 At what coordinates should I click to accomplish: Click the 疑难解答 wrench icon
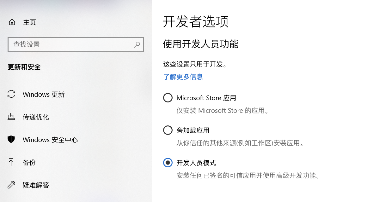[x=11, y=185]
